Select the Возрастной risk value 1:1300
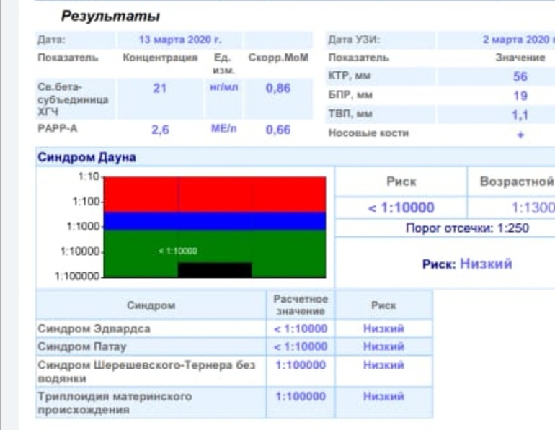Viewport: 555px width, 430px height. coord(532,208)
